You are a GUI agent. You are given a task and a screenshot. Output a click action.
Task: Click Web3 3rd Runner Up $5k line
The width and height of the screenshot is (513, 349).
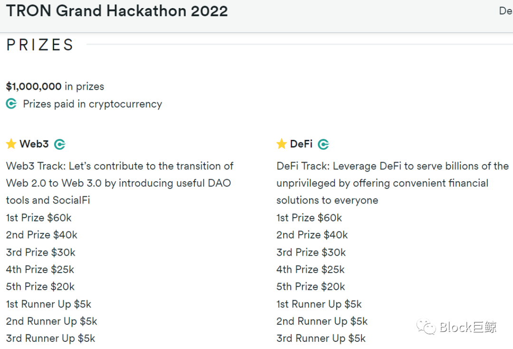click(x=51, y=339)
